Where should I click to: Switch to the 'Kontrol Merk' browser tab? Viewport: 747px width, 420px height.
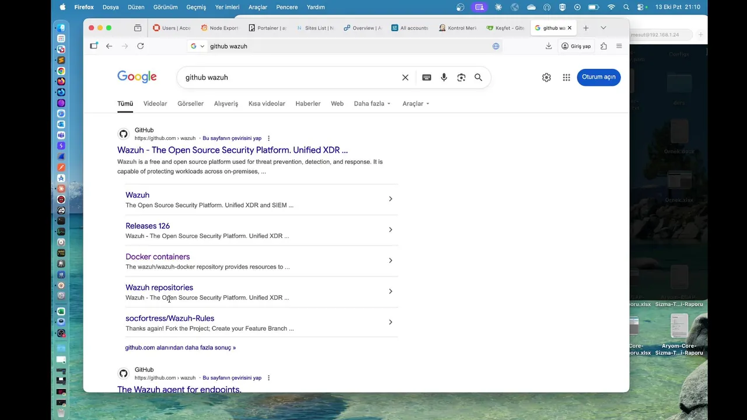(458, 28)
